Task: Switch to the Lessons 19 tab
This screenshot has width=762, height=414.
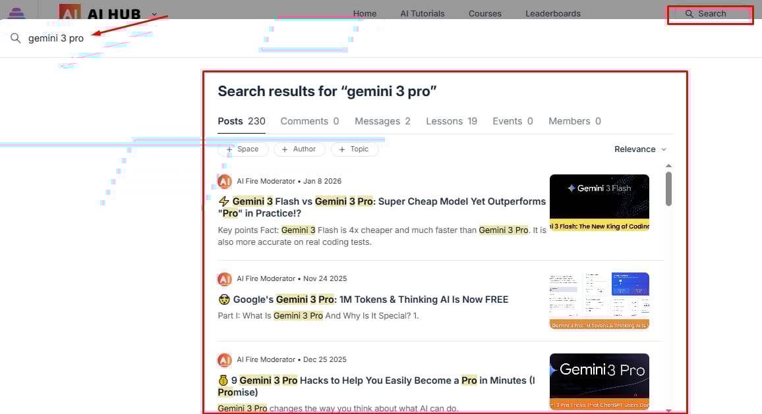Action: pos(452,121)
